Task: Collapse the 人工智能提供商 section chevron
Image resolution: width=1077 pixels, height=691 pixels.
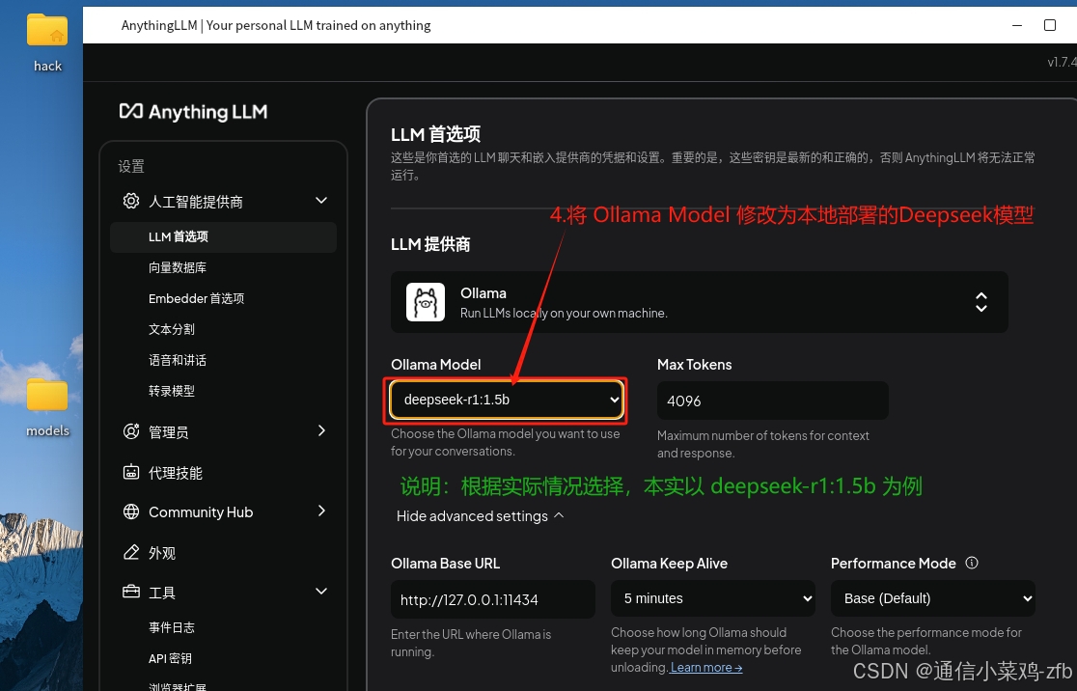Action: [320, 201]
